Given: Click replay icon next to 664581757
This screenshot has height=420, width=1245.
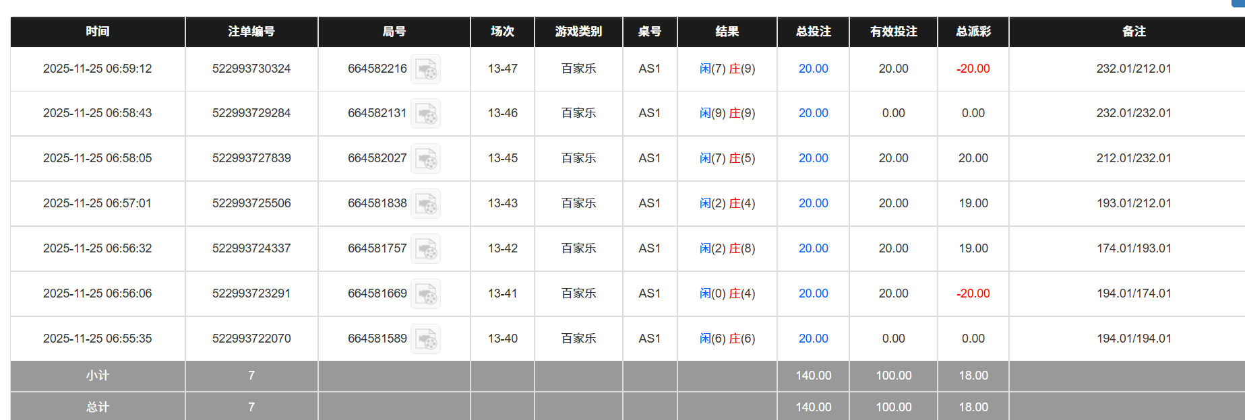Looking at the screenshot, I should [x=425, y=249].
